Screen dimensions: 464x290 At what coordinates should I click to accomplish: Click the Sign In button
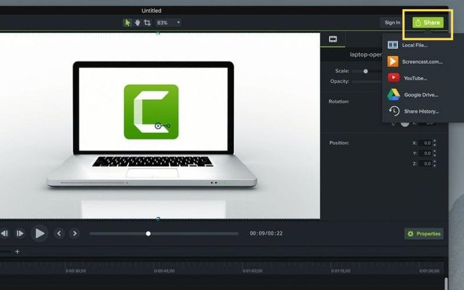coord(393,23)
